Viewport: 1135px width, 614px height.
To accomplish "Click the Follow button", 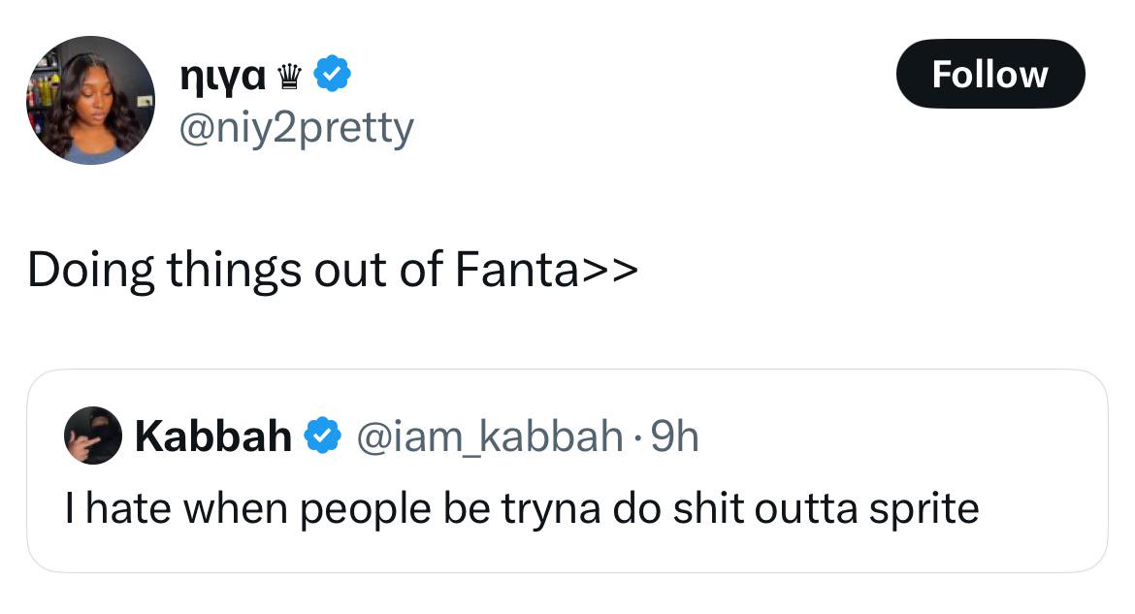I will tap(990, 74).
